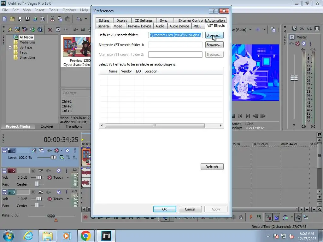Adjust Master bus volume fader
Screen dimensions: 323x242
pyautogui.click(x=294, y=78)
